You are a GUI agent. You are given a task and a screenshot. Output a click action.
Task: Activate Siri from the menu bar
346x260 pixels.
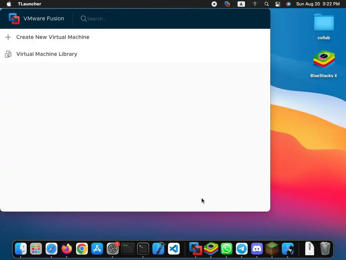pyautogui.click(x=289, y=4)
